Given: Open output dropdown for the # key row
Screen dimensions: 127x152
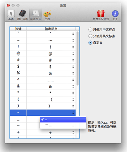Looking at the screenshot, I should pyautogui.click(x=73, y=60).
